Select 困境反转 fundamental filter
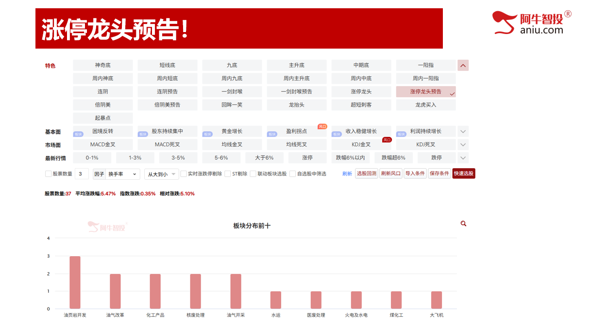 tap(103, 131)
